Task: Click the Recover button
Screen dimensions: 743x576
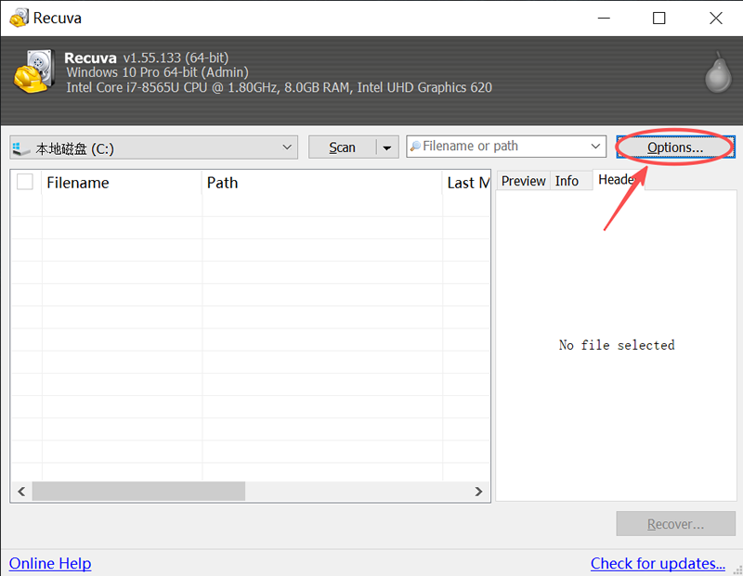Action: pyautogui.click(x=676, y=524)
